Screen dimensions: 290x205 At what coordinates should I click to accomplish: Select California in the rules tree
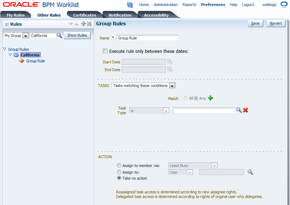coord(30,55)
